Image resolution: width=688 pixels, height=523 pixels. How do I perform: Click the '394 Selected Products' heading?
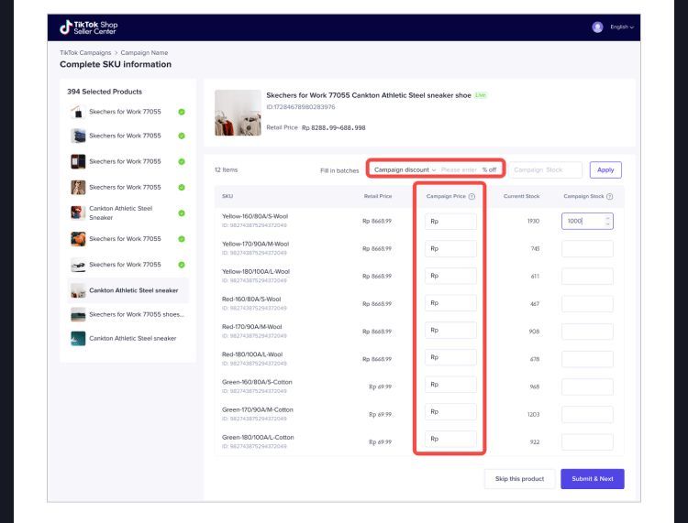pos(105,92)
